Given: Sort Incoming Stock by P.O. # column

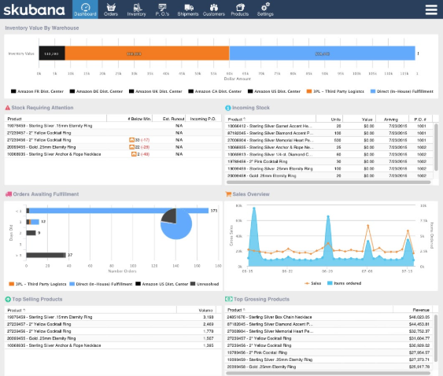Looking at the screenshot, I should (x=421, y=119).
